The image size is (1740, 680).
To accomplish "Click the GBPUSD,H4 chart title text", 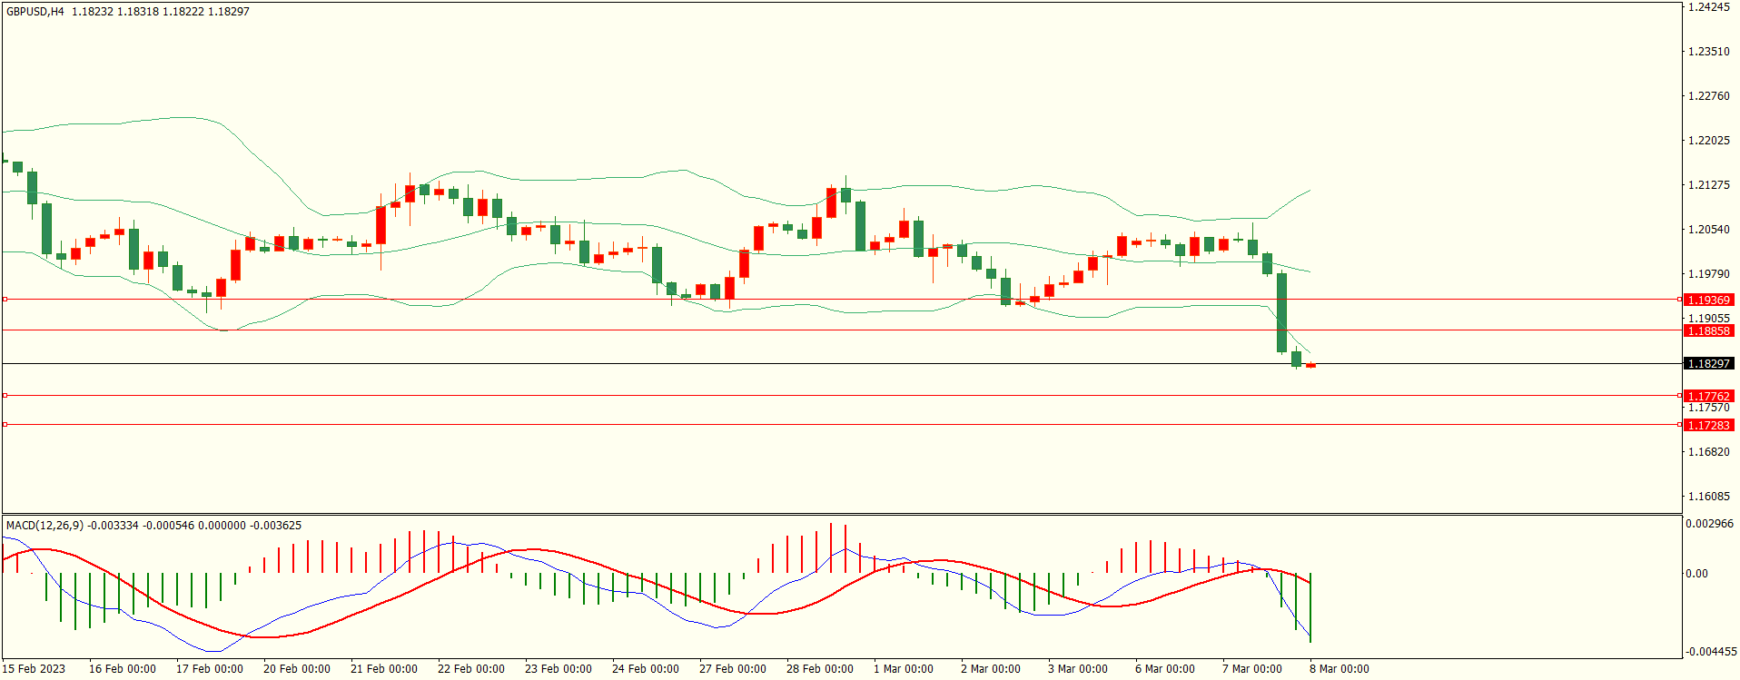I will click(35, 12).
